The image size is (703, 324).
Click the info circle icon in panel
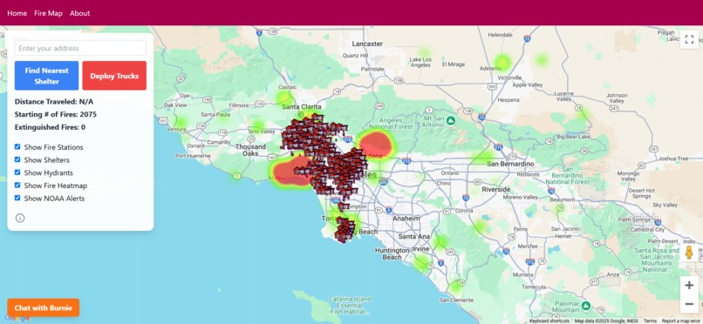tap(20, 218)
